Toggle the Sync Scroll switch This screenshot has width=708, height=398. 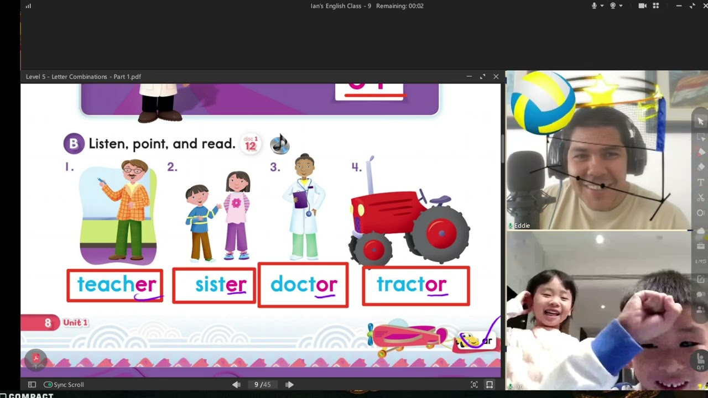48,384
